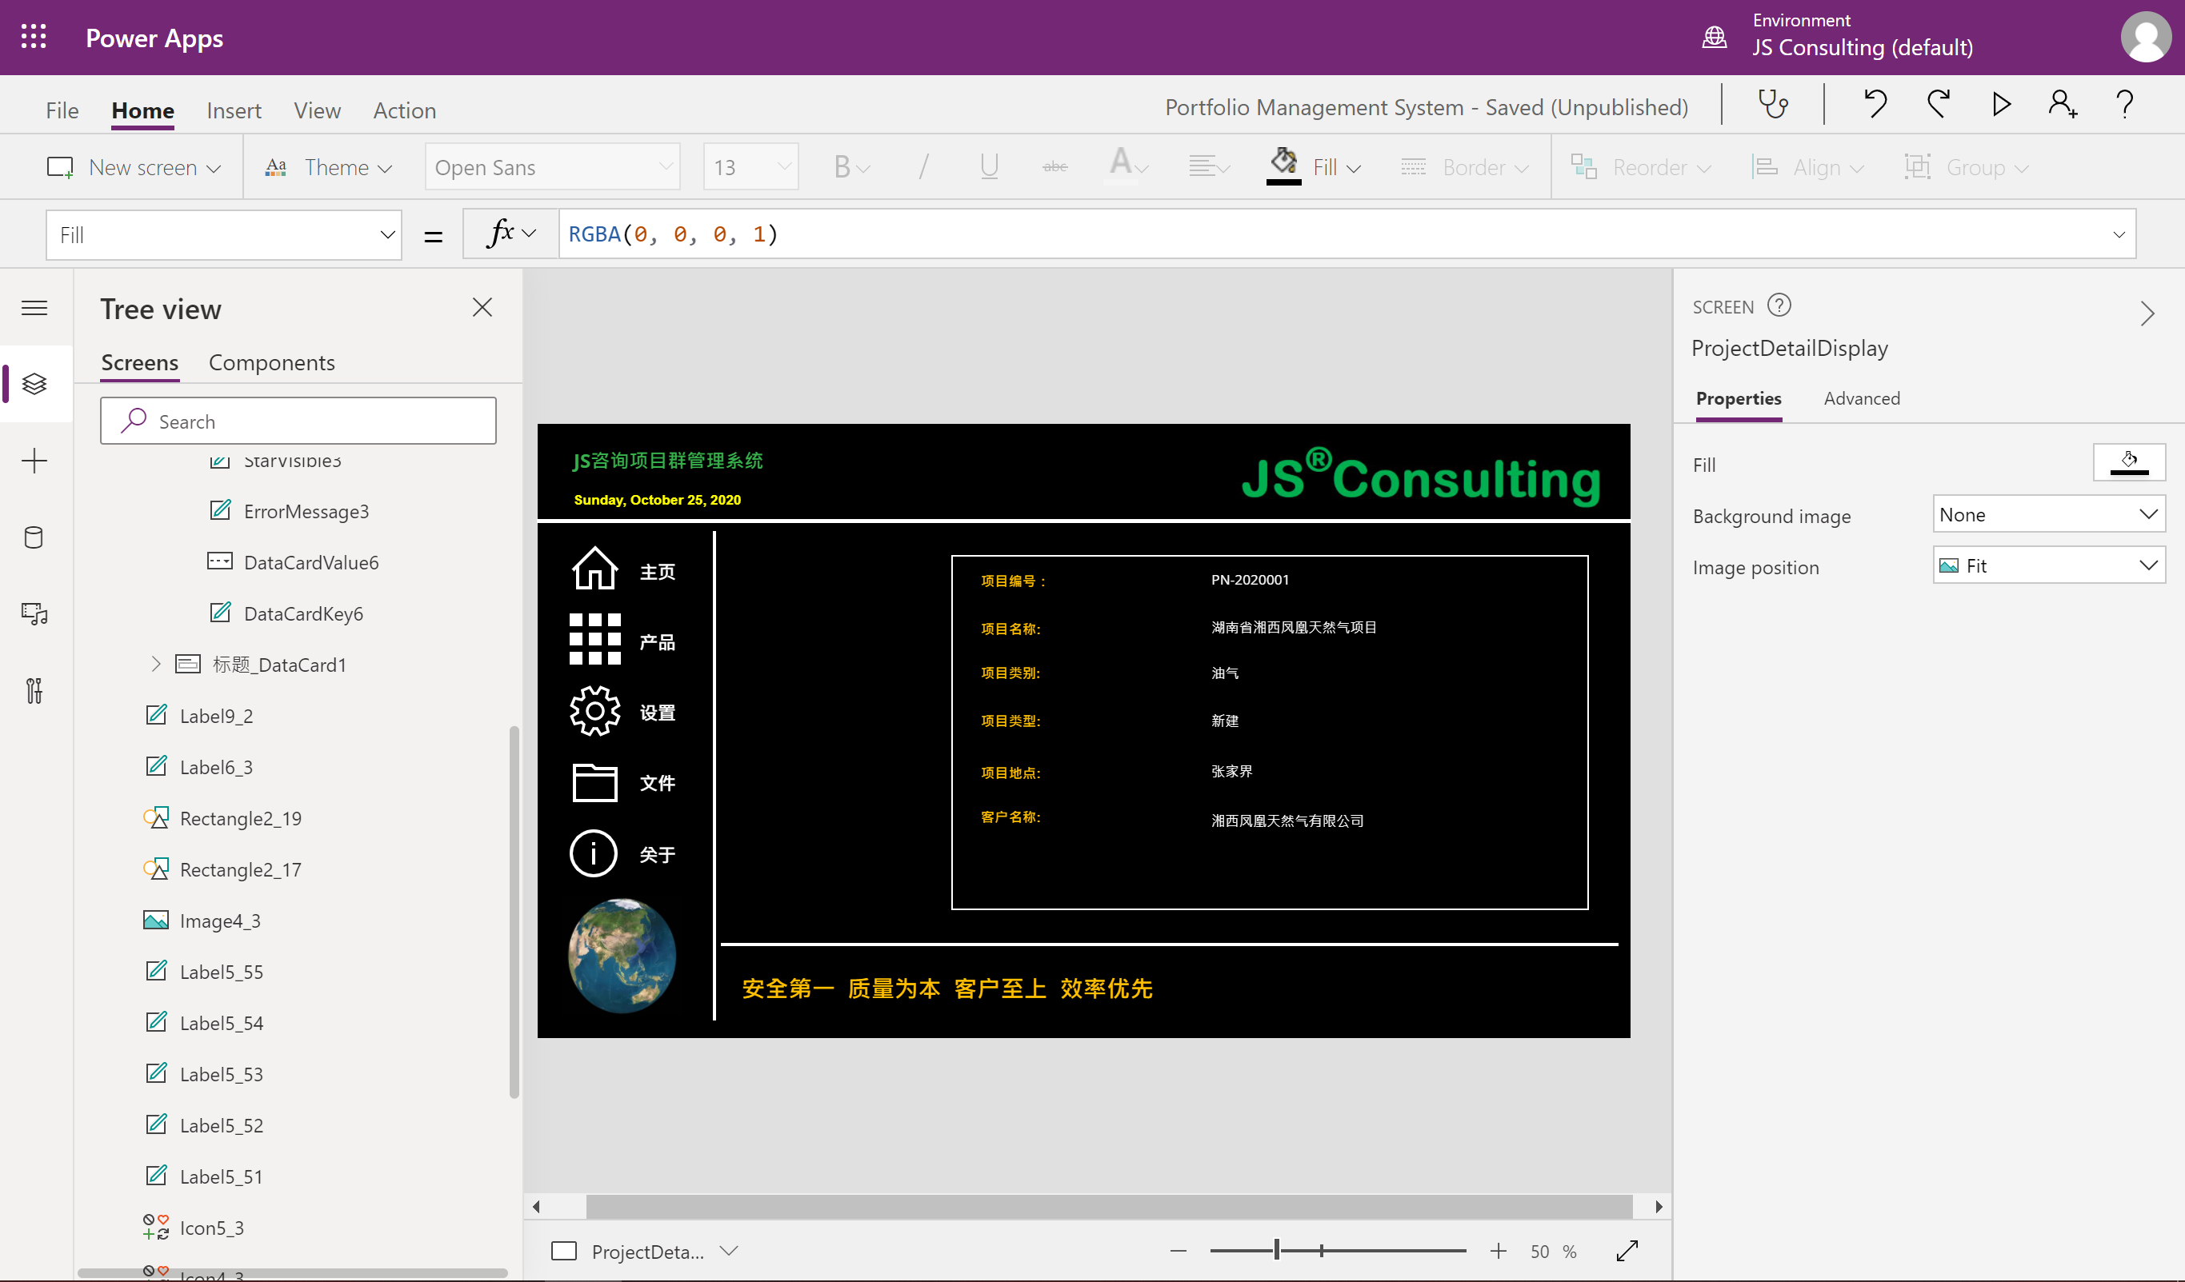Close the Tree view panel
Viewport: 2185px width, 1282px height.
pos(482,308)
